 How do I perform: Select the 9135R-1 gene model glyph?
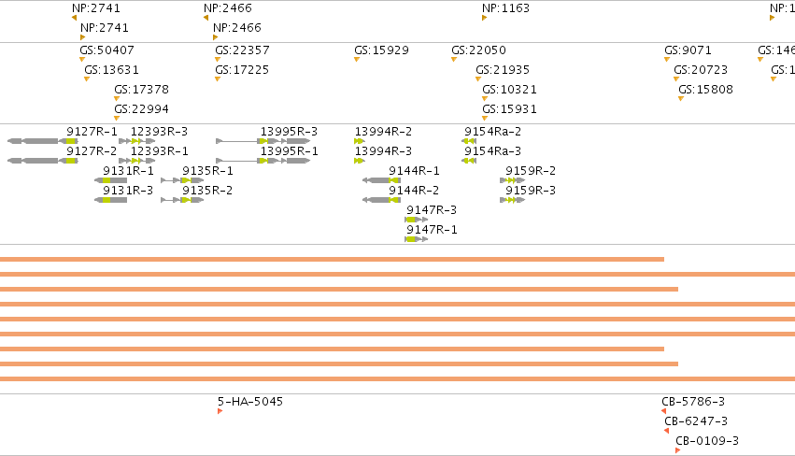pyautogui.click(x=182, y=180)
